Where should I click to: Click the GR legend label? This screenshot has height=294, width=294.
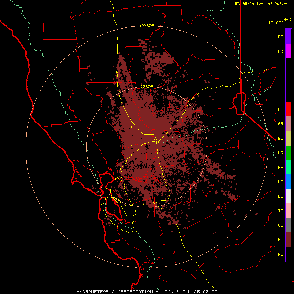point(280,123)
